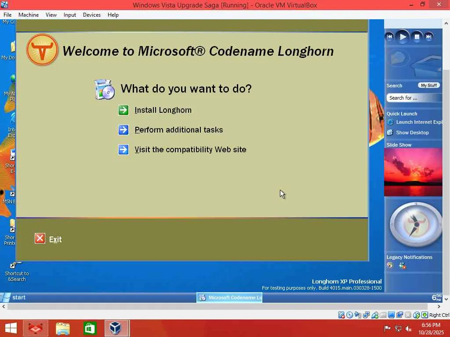Image resolution: width=450 pixels, height=337 pixels.
Task: Click the Shortcut to &Search desktop icon
Action: (x=16, y=272)
